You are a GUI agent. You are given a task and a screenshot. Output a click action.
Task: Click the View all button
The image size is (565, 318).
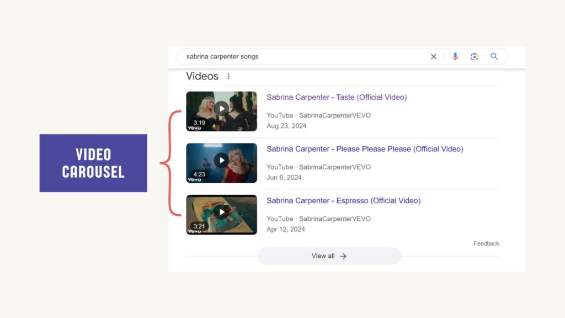point(329,256)
